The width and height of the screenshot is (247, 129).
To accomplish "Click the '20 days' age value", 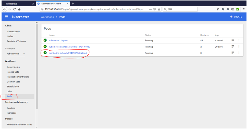I will [x=219, y=47].
